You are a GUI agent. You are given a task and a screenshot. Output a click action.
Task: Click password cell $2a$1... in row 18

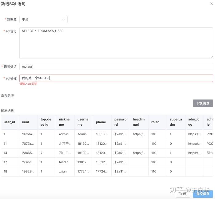coord(120,171)
